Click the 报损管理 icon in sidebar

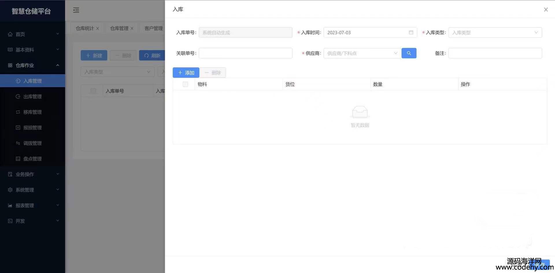click(18, 128)
